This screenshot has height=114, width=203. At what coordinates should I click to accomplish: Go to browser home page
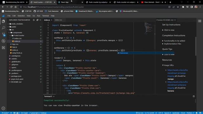pyautogui.click(x=16, y=7)
